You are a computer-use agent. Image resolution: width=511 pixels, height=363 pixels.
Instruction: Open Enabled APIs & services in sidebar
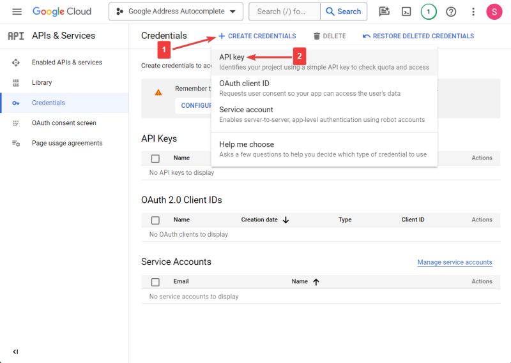(x=65, y=62)
